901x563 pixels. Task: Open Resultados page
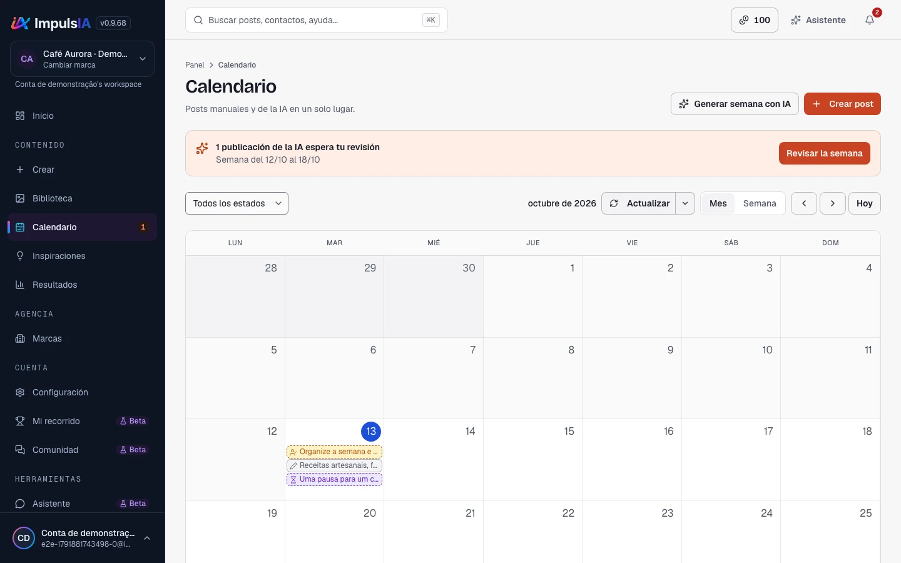click(82, 285)
